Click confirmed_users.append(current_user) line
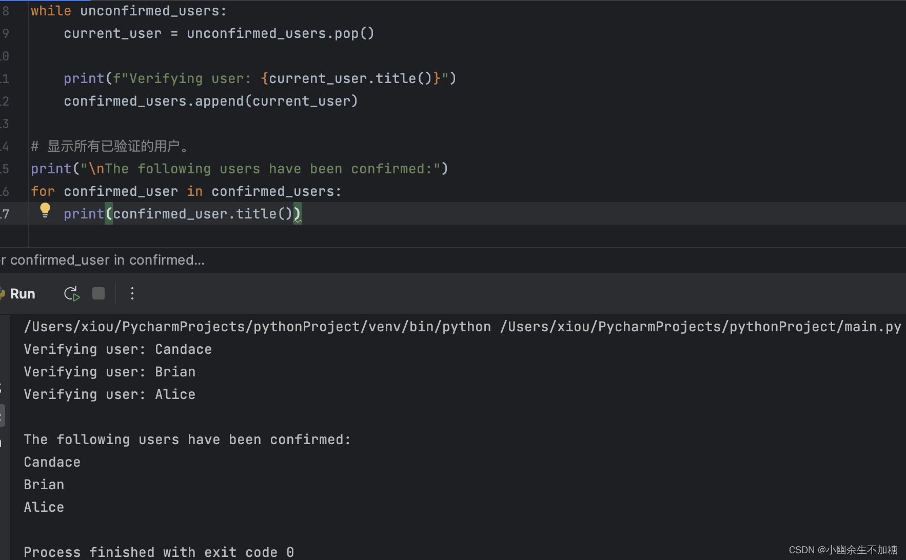906x560 pixels. (x=211, y=101)
